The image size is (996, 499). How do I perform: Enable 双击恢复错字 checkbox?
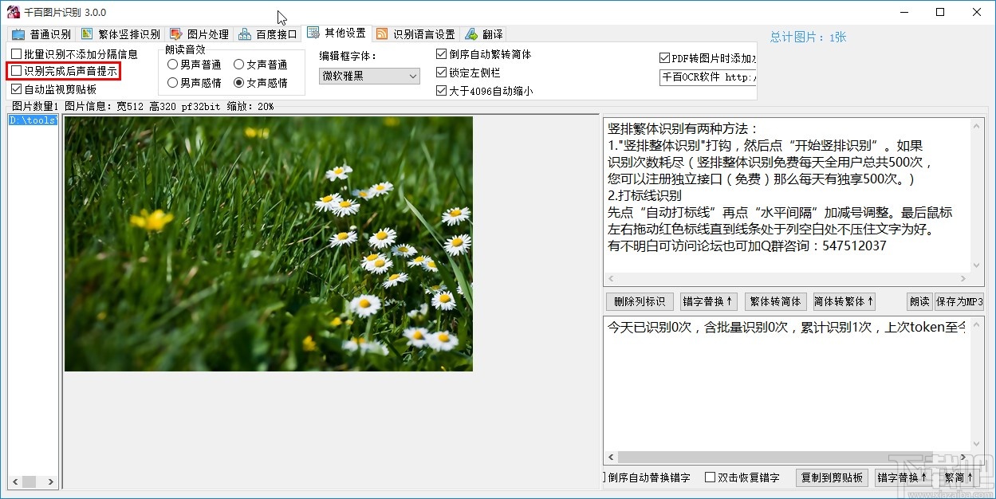(x=709, y=476)
